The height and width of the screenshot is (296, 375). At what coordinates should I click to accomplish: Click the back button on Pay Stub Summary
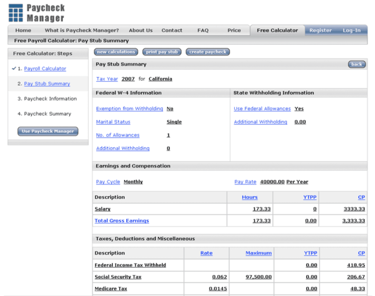click(x=357, y=64)
